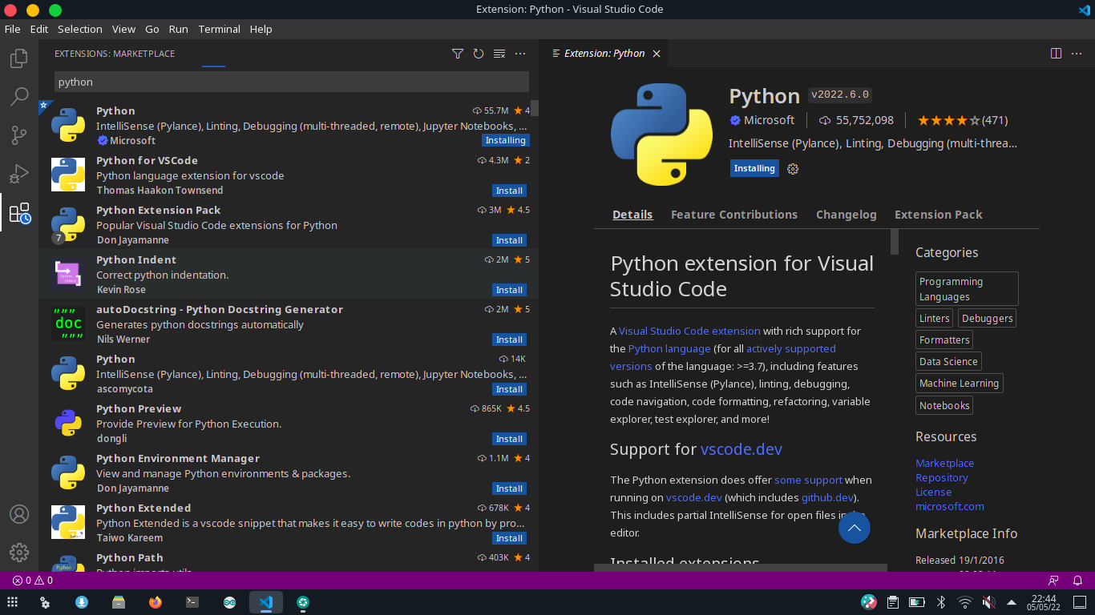Install the Python Indent extension

pos(510,290)
